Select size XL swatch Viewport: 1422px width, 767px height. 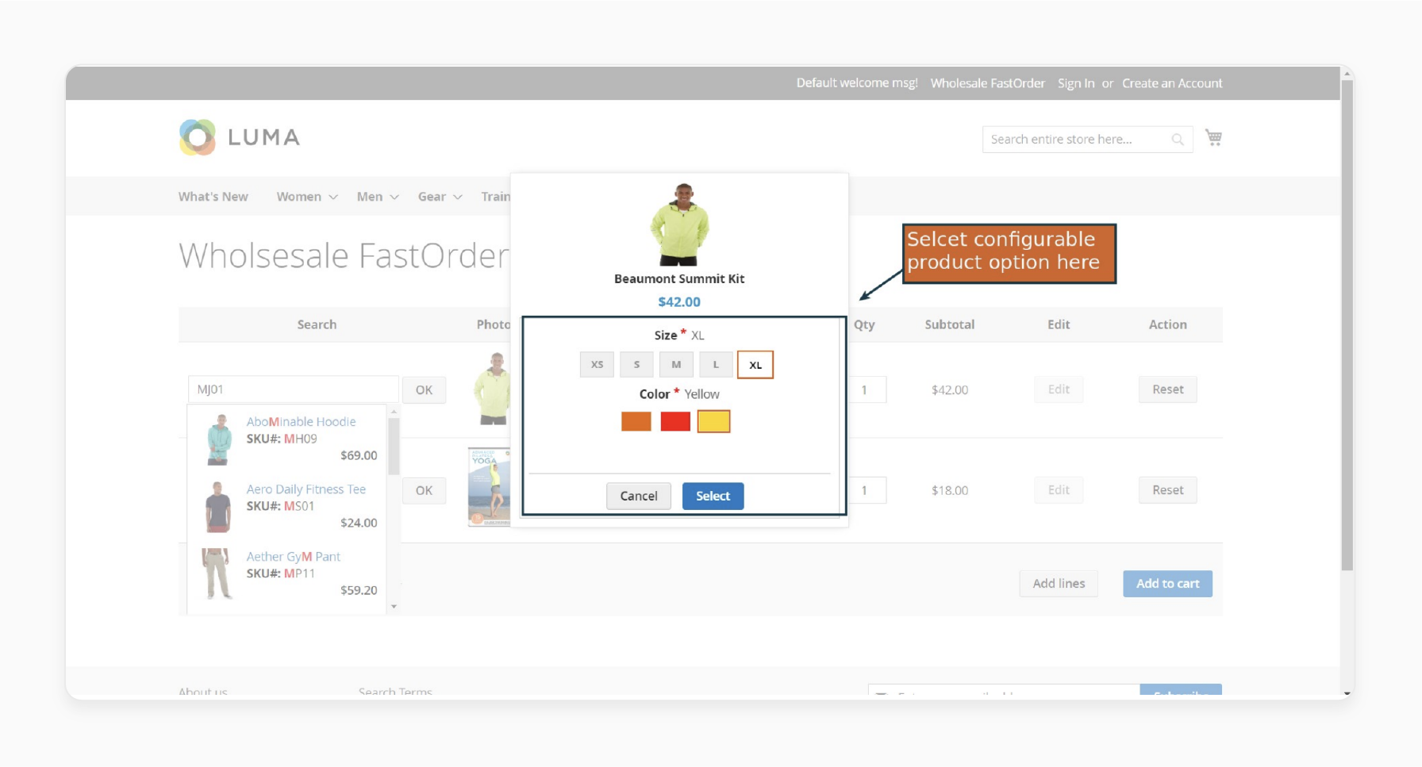point(755,365)
